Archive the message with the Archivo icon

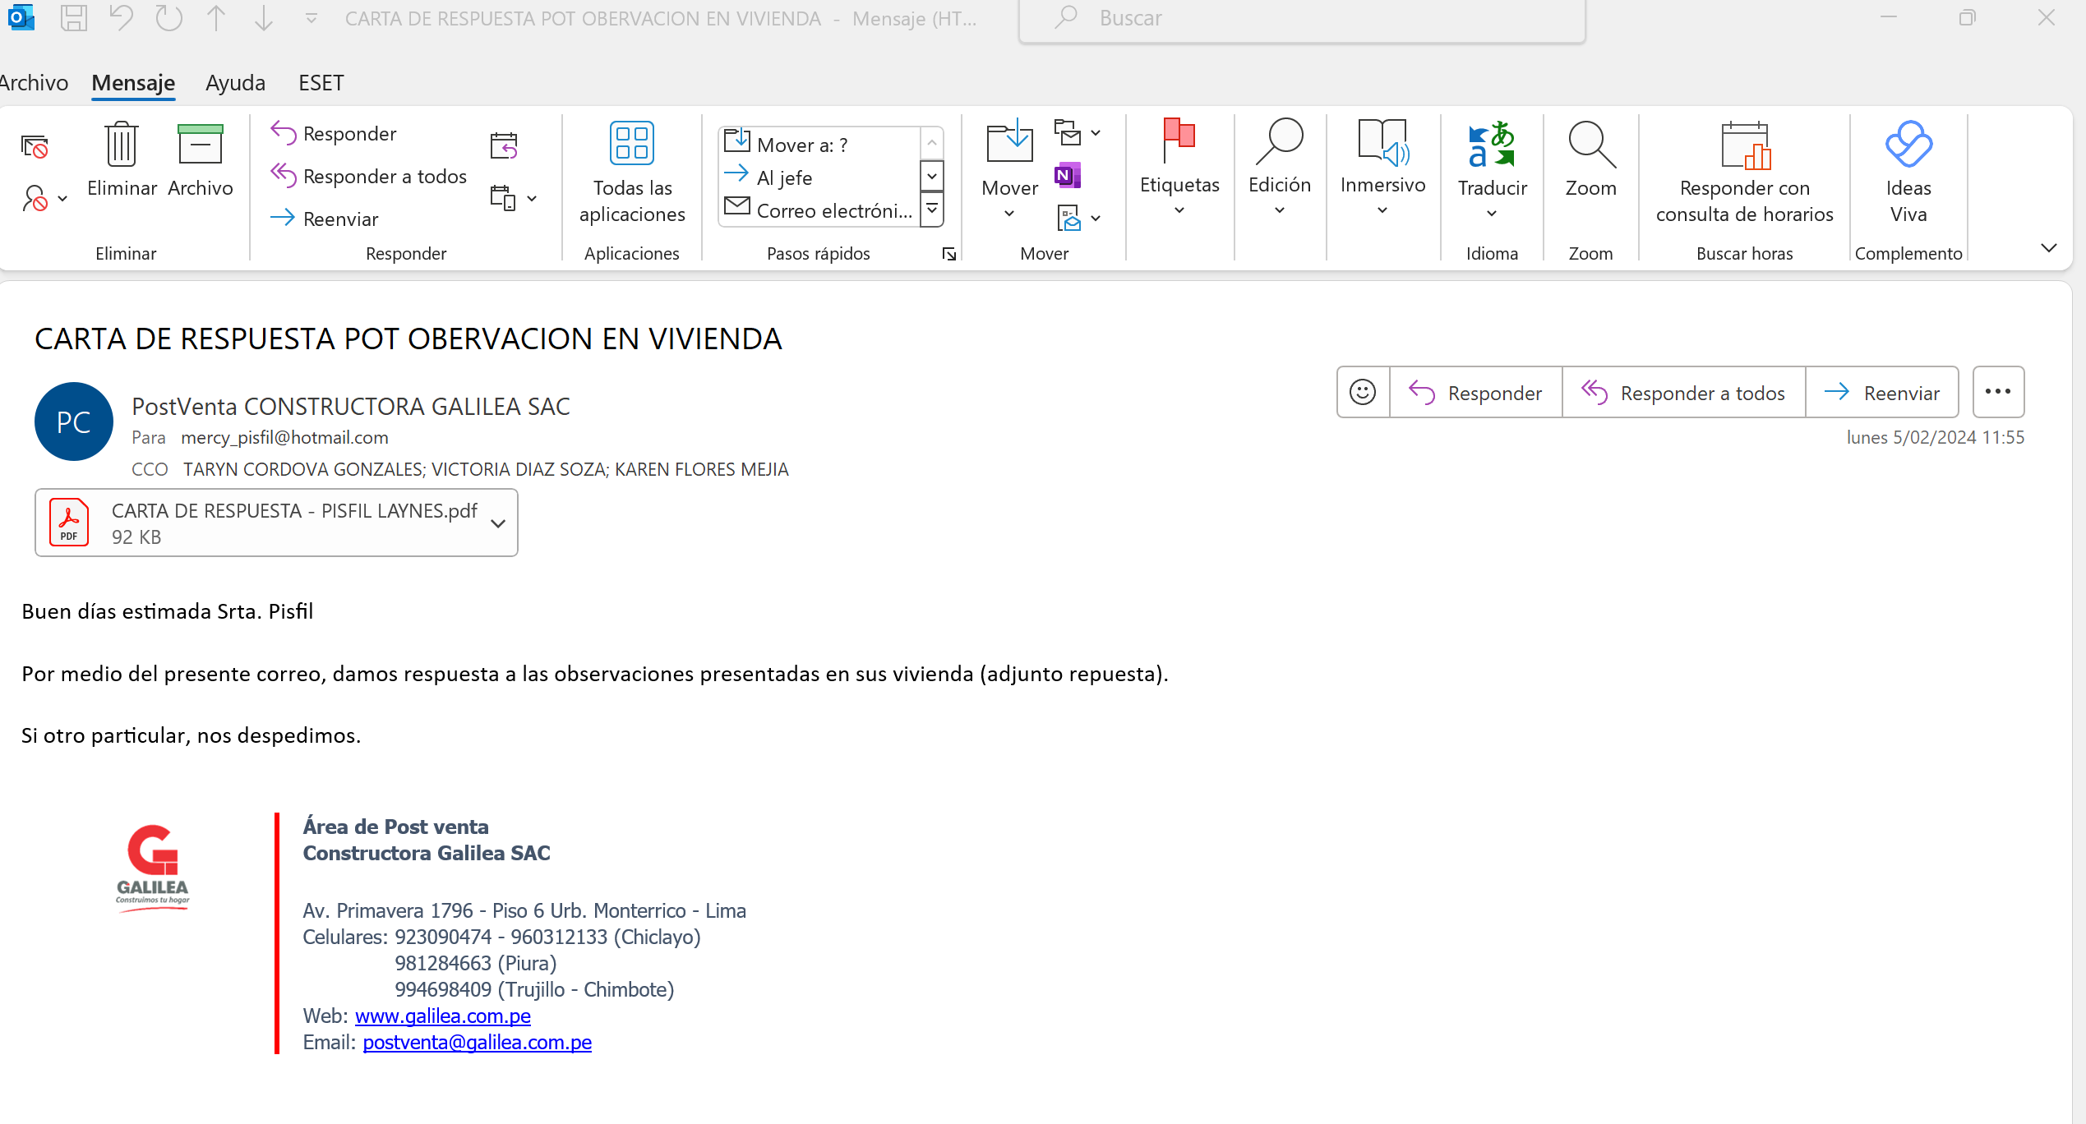pyautogui.click(x=201, y=160)
